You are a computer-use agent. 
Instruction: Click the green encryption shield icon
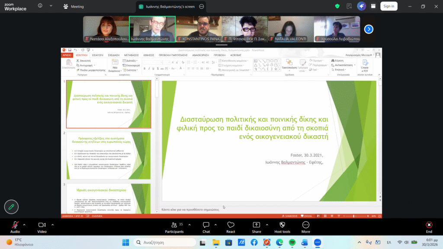tap(337, 6)
